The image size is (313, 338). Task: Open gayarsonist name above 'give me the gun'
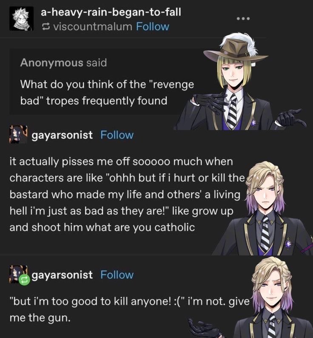coord(62,275)
